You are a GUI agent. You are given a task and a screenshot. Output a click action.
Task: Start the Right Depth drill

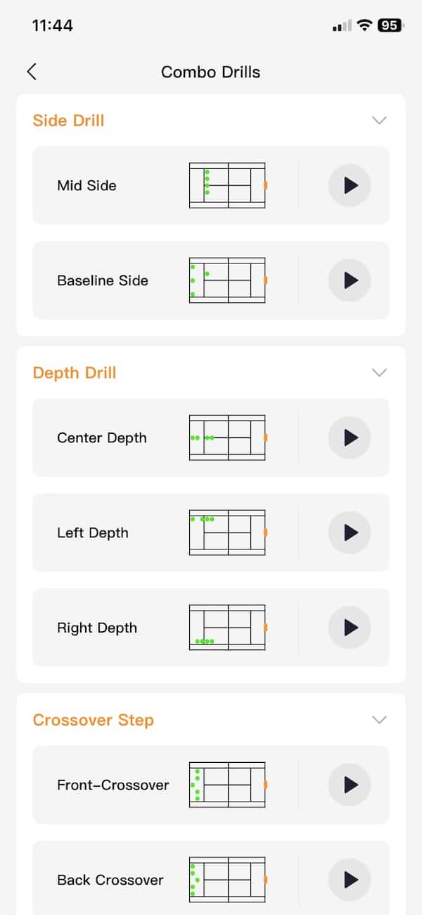pos(350,628)
